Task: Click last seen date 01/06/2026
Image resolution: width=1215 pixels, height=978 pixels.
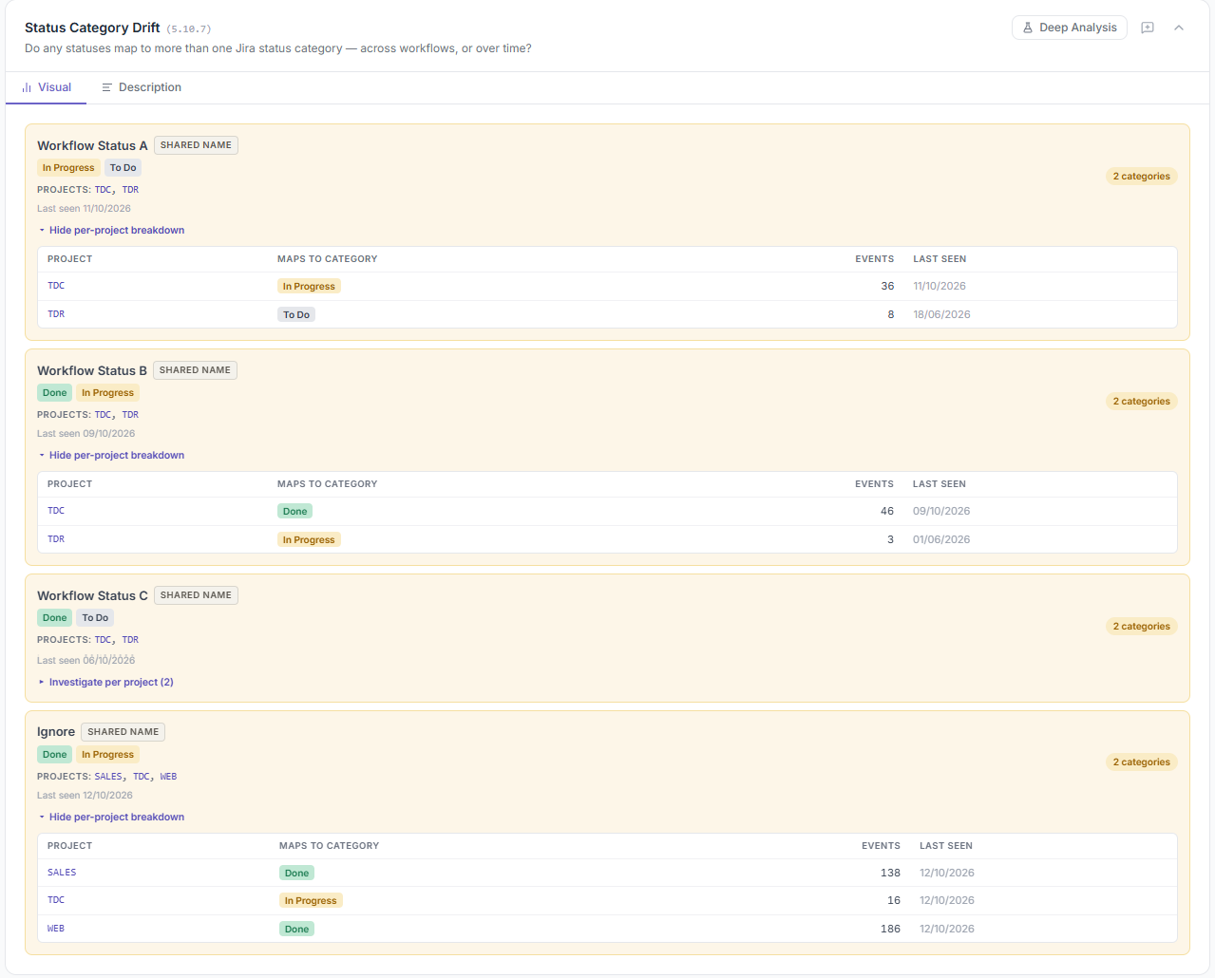Action: coord(941,539)
